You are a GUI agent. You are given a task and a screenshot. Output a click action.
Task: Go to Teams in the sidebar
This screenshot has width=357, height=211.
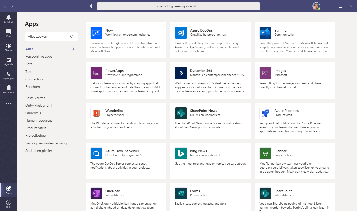tap(9, 47)
